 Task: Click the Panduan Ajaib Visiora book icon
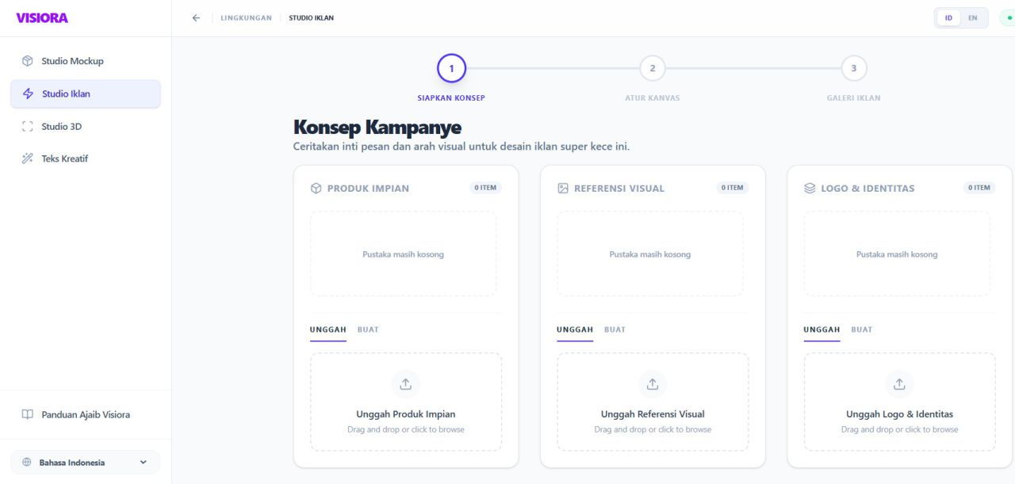(28, 414)
